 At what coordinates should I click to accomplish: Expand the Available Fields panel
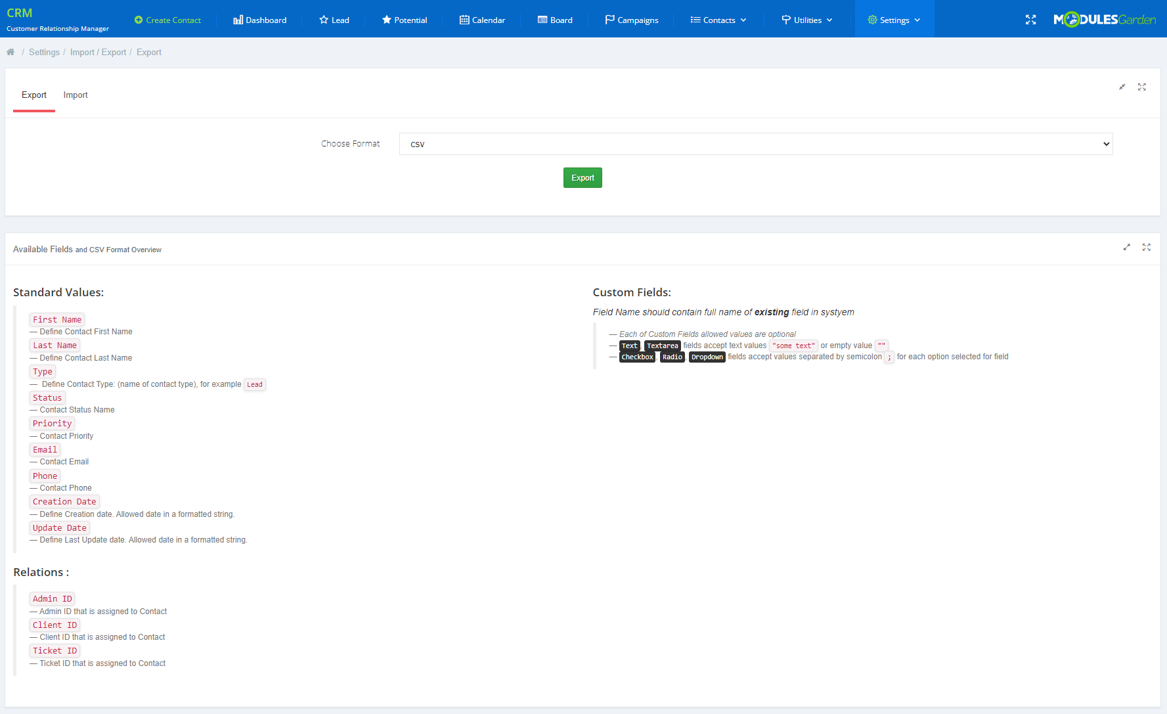1127,247
